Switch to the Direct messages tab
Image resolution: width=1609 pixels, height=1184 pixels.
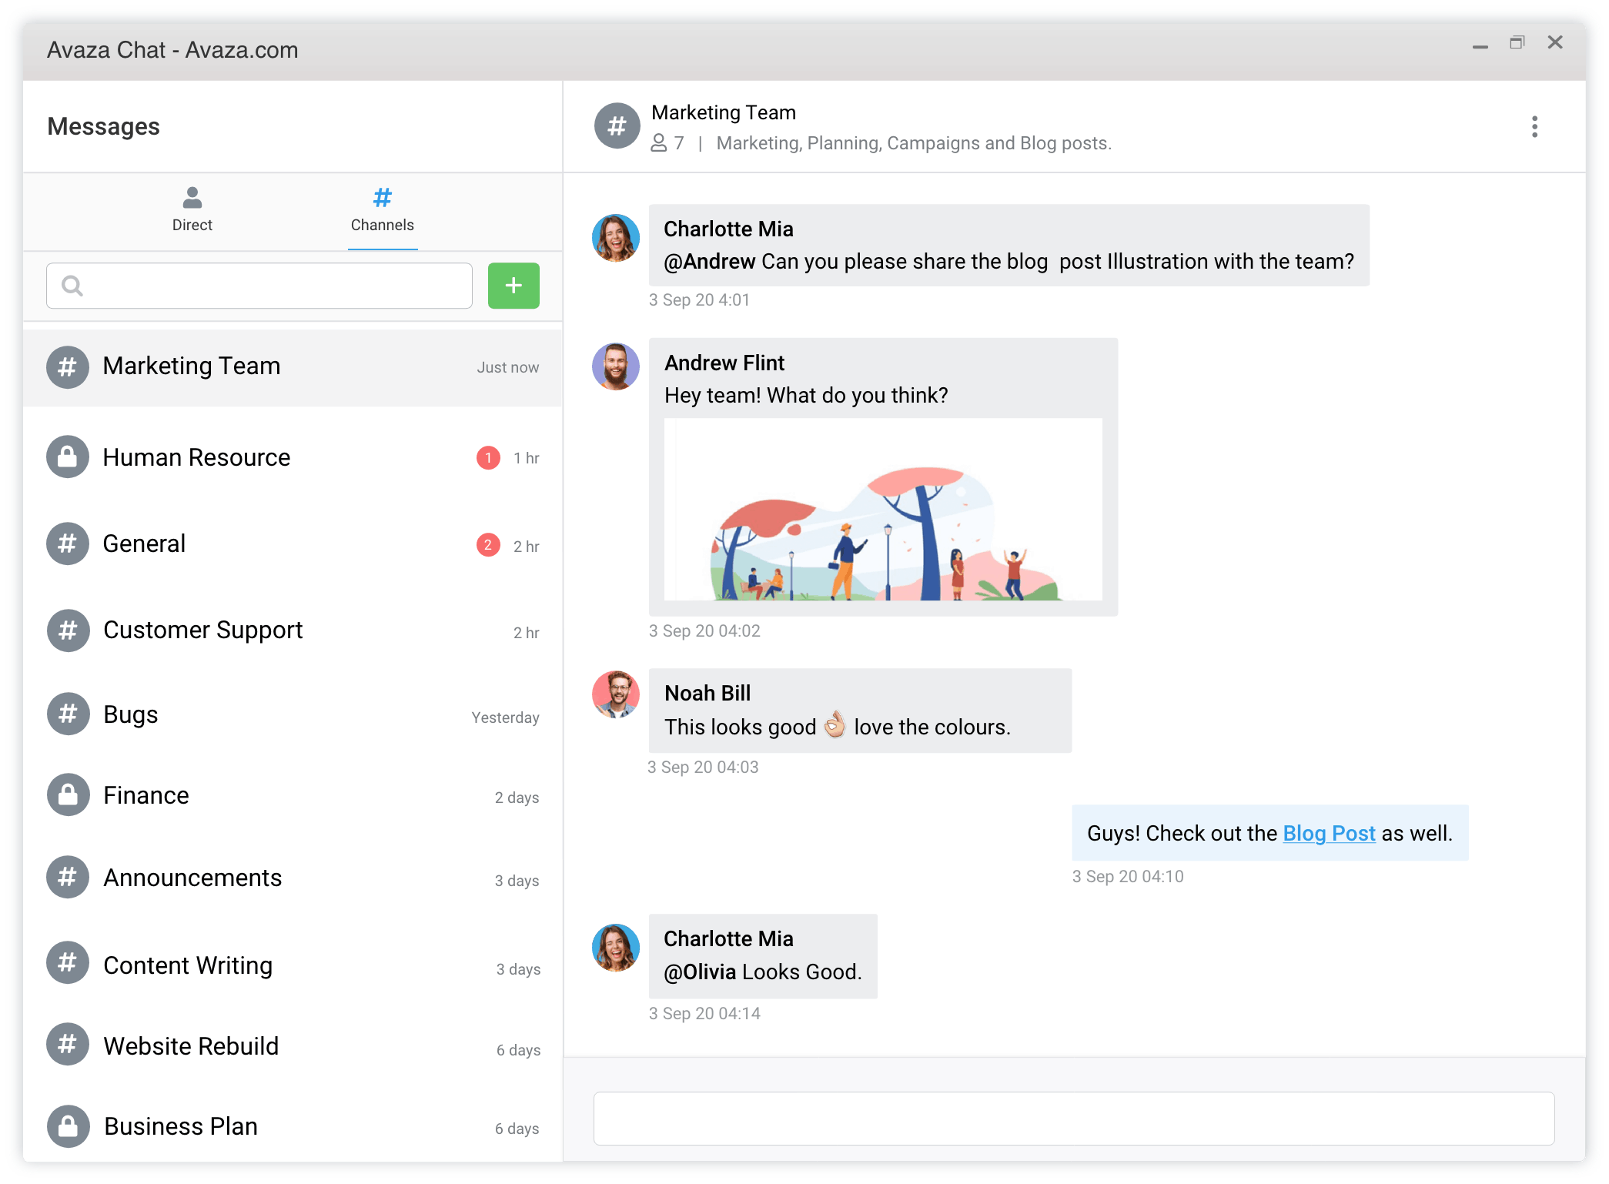(x=192, y=210)
